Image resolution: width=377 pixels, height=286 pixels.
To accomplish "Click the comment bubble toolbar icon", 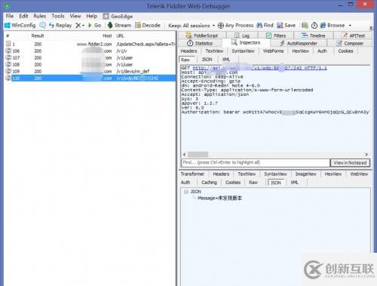I will (x=43, y=25).
